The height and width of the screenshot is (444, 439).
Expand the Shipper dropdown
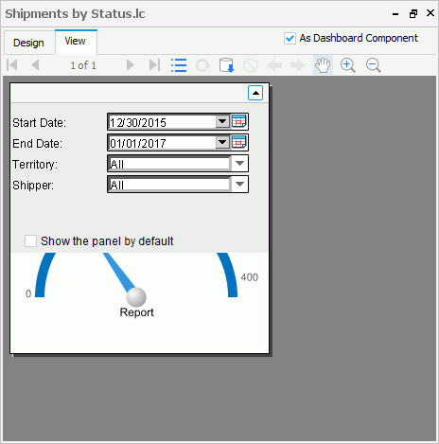click(239, 185)
